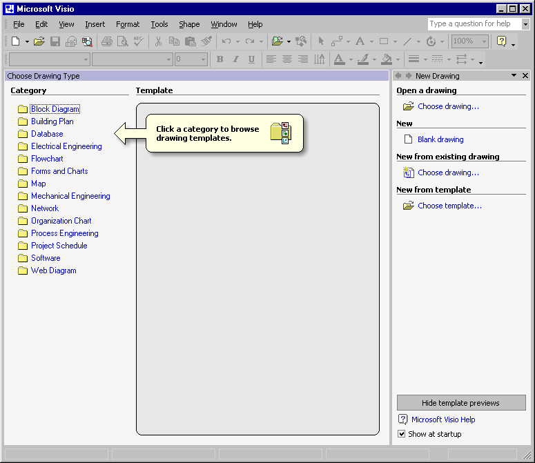The height and width of the screenshot is (463, 535).
Task: Open the Line Pattern dropdown arrow
Action: click(449, 59)
